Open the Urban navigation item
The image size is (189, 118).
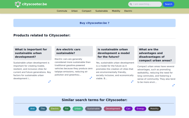point(74,11)
